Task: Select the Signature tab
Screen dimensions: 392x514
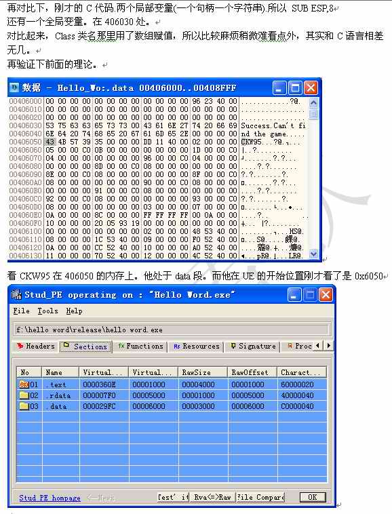Action: click(x=253, y=346)
